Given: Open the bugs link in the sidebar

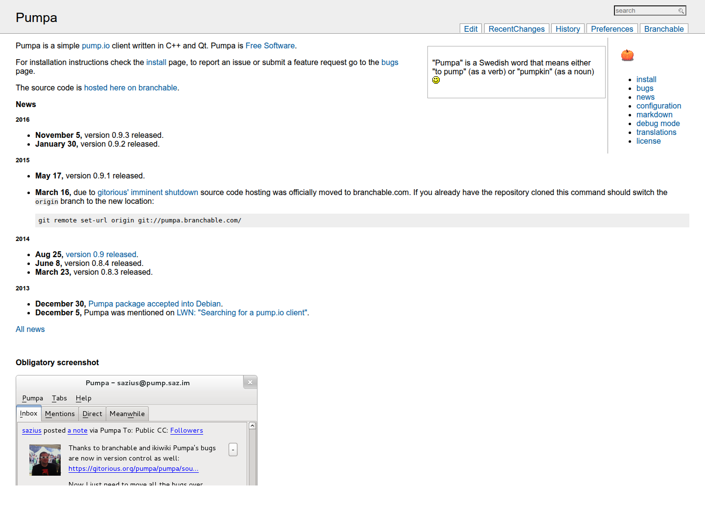Looking at the screenshot, I should click(645, 88).
